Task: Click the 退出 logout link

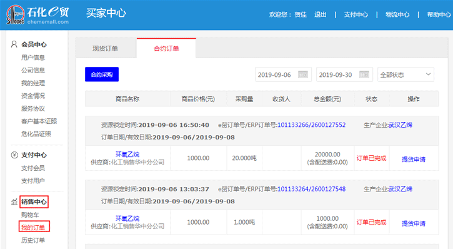Action: tap(320, 14)
